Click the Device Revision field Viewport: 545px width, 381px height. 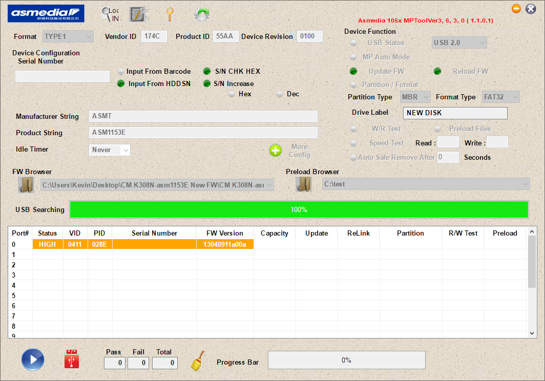point(310,36)
